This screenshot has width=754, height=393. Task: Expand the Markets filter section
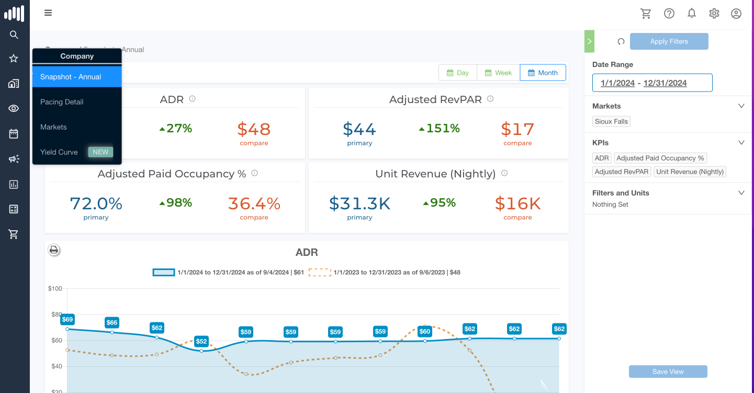point(741,106)
